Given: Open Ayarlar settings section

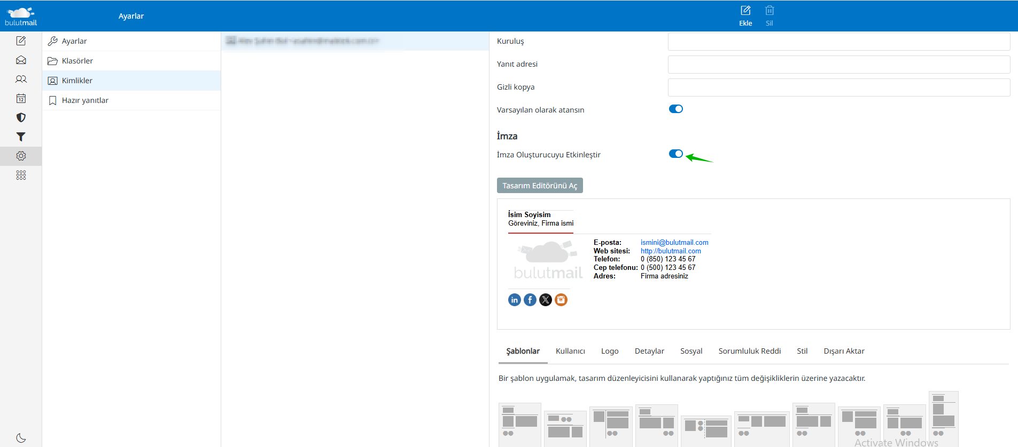Looking at the screenshot, I should tap(131, 41).
